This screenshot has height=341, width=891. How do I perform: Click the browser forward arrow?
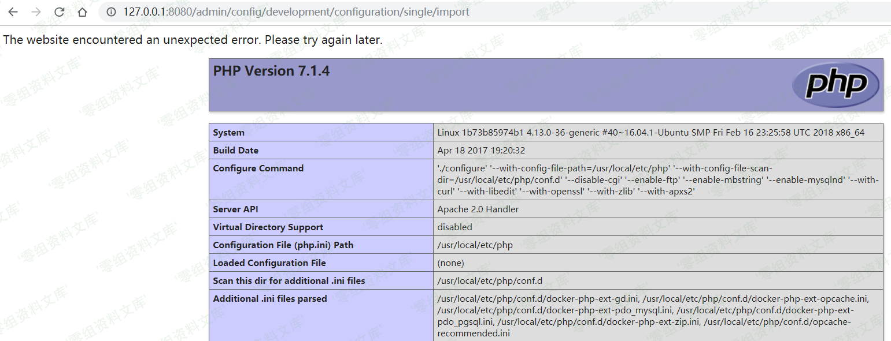36,12
